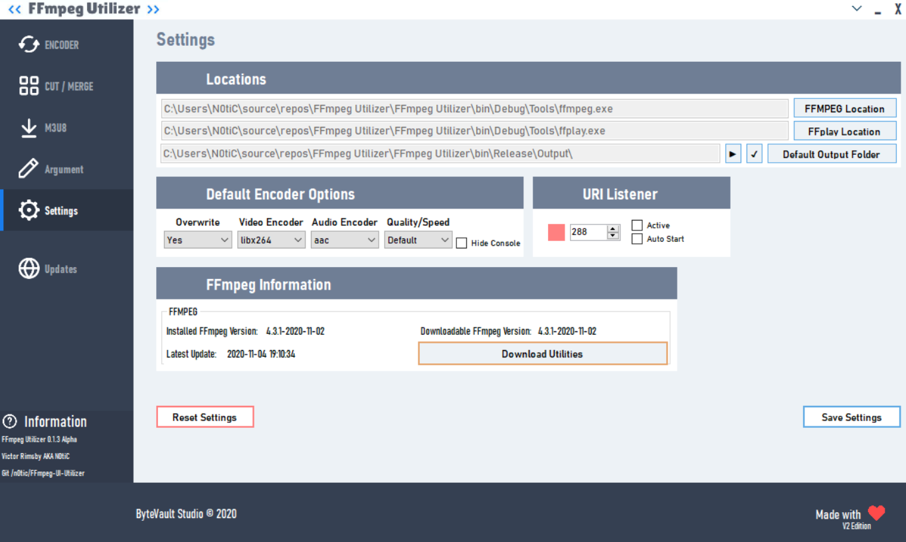Click the FFMPEG Location button
906x542 pixels.
[845, 108]
